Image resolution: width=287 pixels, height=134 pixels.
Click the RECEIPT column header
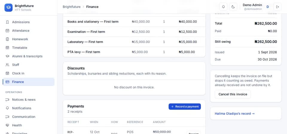coord(73,122)
